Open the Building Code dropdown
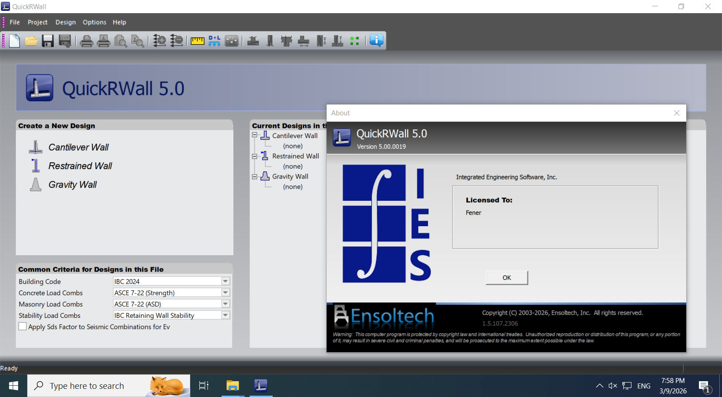 225,281
